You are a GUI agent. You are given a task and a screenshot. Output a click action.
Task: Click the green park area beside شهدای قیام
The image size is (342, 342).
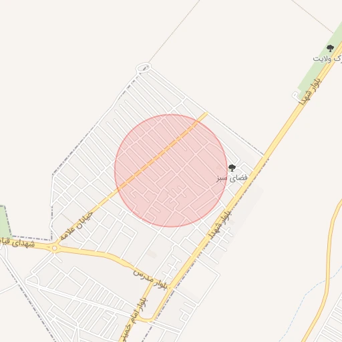point(5,222)
